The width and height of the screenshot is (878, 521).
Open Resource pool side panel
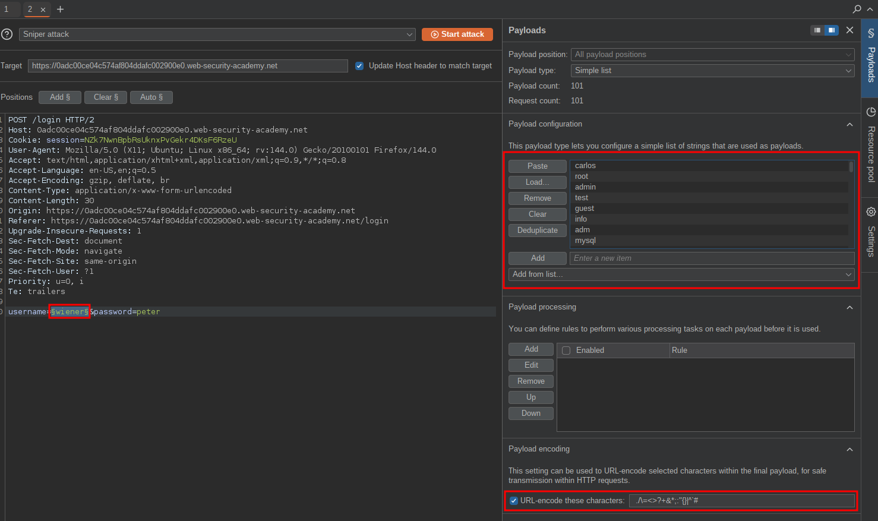(x=871, y=146)
